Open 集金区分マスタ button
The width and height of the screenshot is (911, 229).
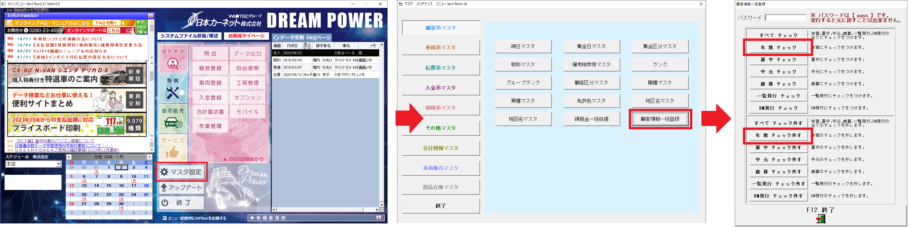[660, 46]
